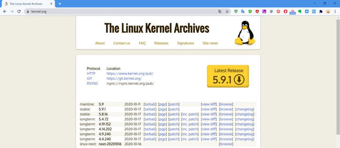
Task: Browse linux-next next-20201016
Action: (226, 144)
